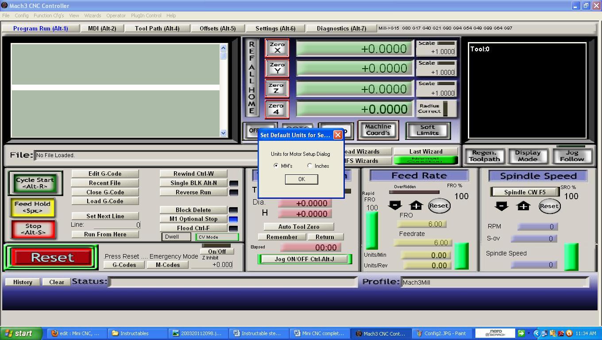This screenshot has width=602, height=340.
Task: Toggle Flood Ctrl-F coolant
Action: (x=193, y=228)
